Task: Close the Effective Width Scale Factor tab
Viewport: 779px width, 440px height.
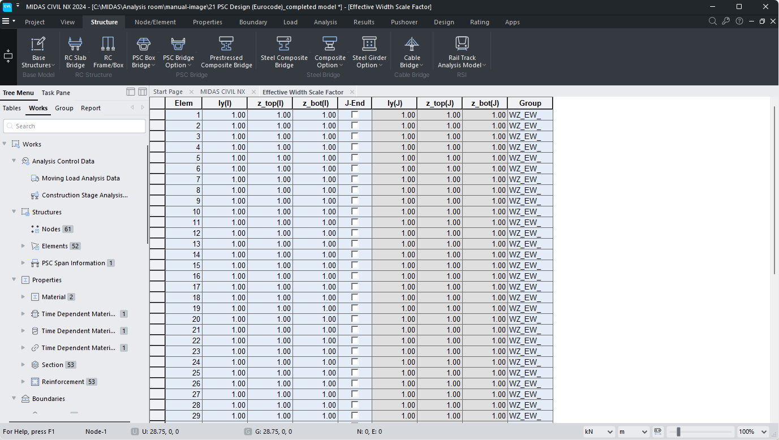Action: 352,92
